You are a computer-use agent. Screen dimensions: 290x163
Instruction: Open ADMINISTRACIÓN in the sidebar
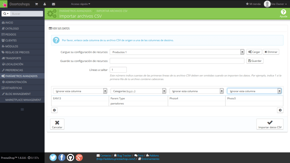pos(22,82)
